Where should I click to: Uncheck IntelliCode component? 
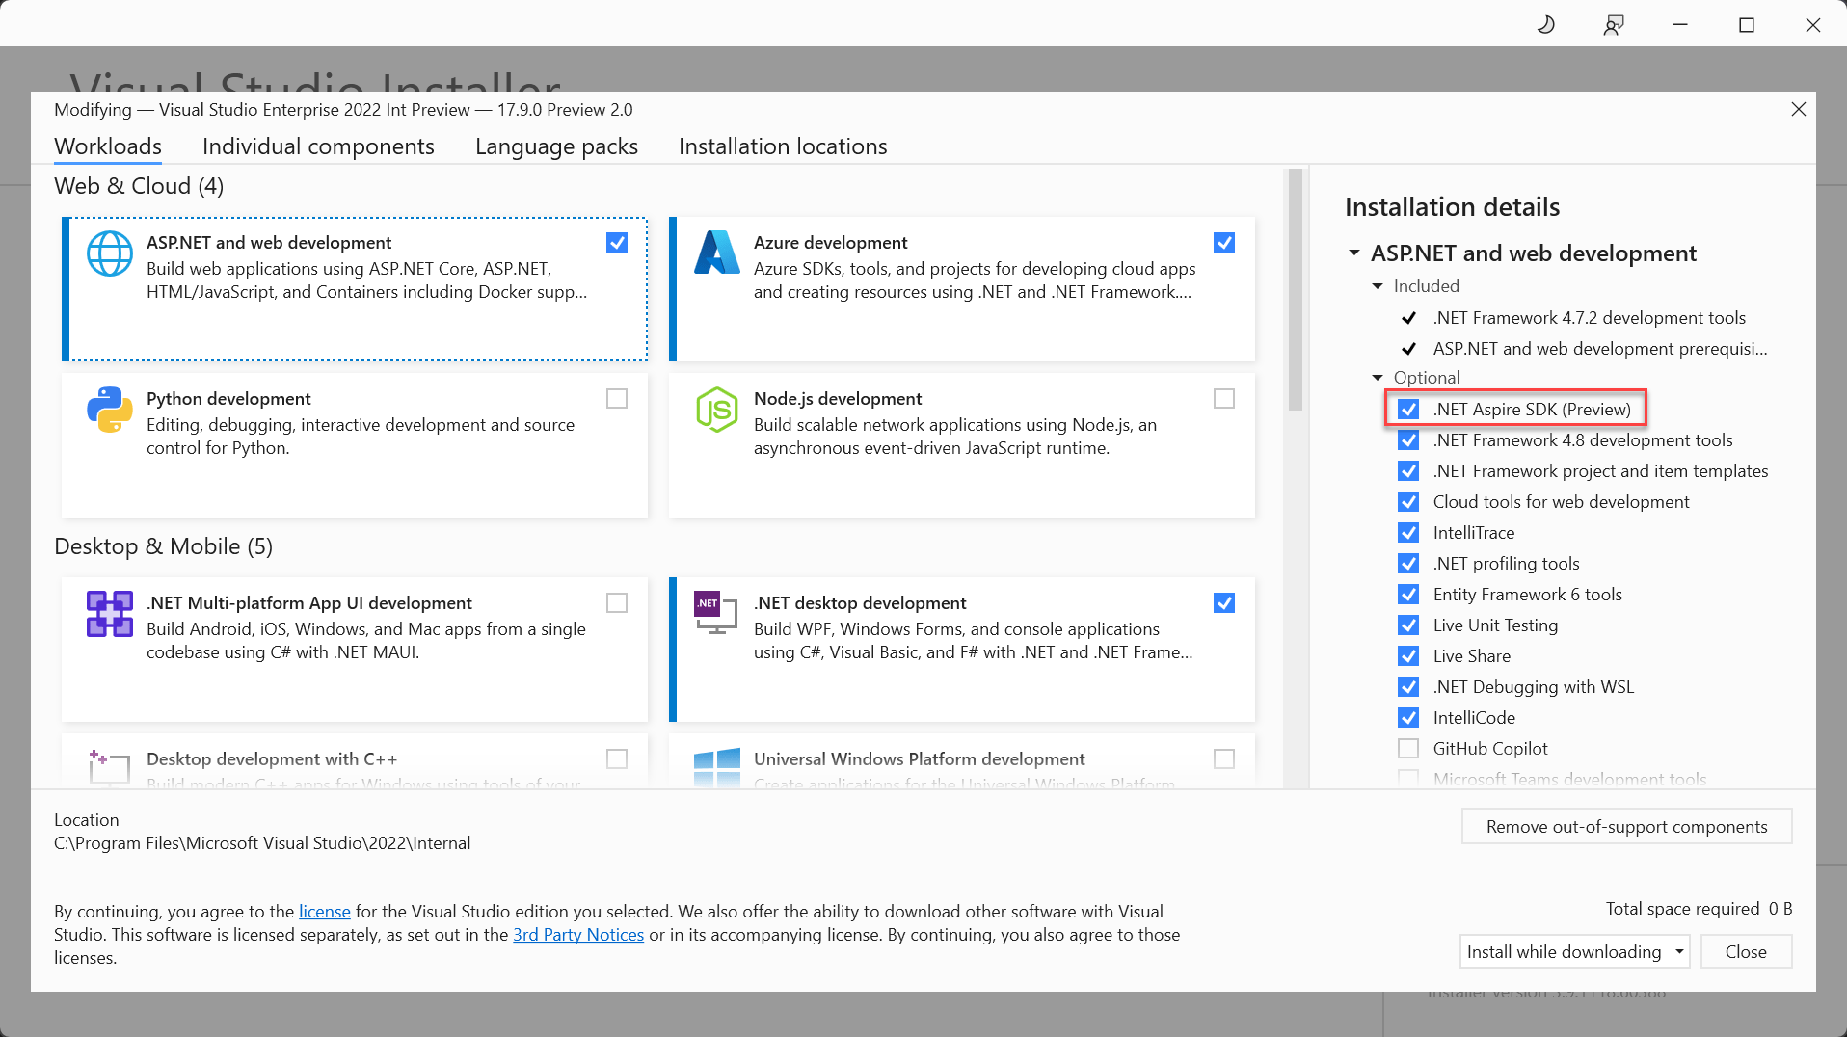[1408, 718]
